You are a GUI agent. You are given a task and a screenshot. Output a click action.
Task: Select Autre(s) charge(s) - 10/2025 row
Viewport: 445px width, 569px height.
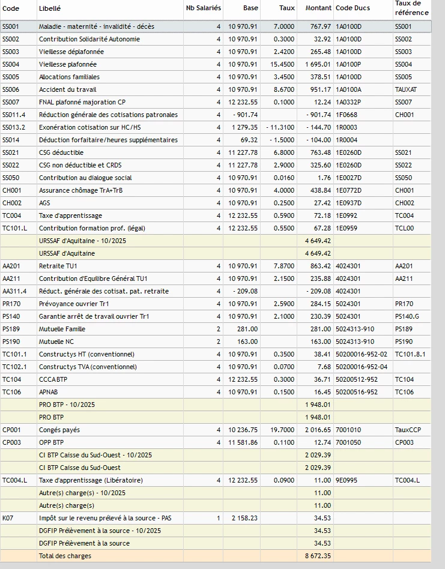click(x=216, y=493)
